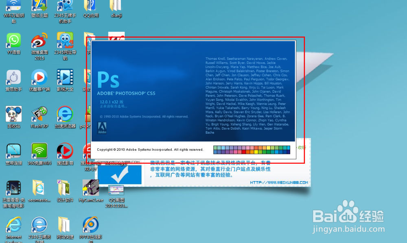Image resolution: width=407 pixels, height=243 pixels.
Task: Click the "Thomas Knoll" credits paragraph
Action: 247,95
